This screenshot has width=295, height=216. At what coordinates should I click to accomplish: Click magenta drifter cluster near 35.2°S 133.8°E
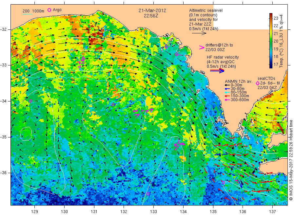(179, 145)
